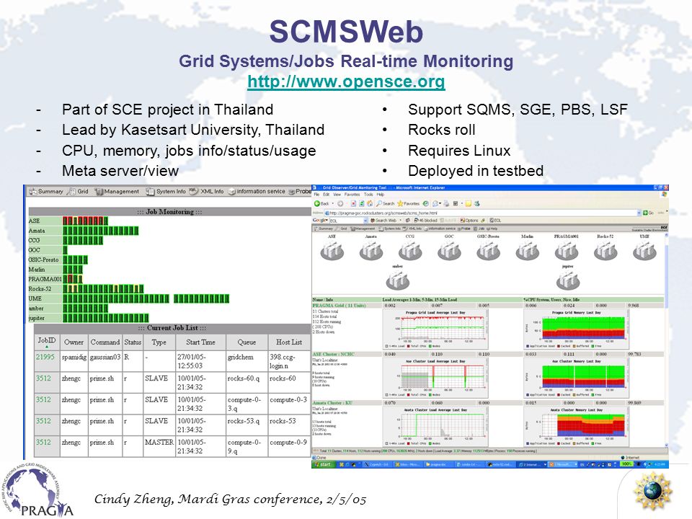Open Grid in the Job Monitoring toolbar
This screenshot has height=519, width=692.
pos(78,192)
